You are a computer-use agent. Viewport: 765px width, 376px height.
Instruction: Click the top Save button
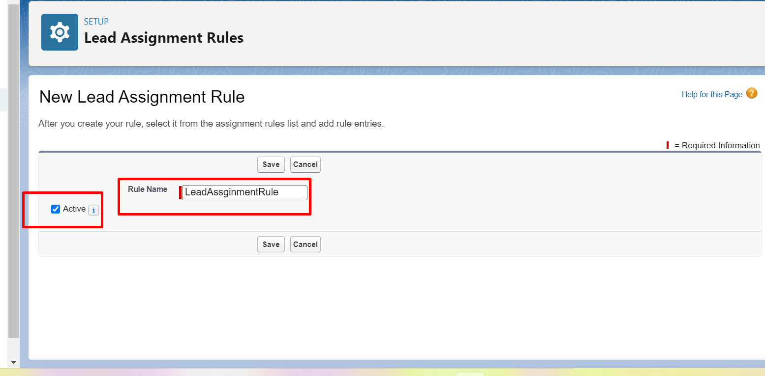[271, 164]
